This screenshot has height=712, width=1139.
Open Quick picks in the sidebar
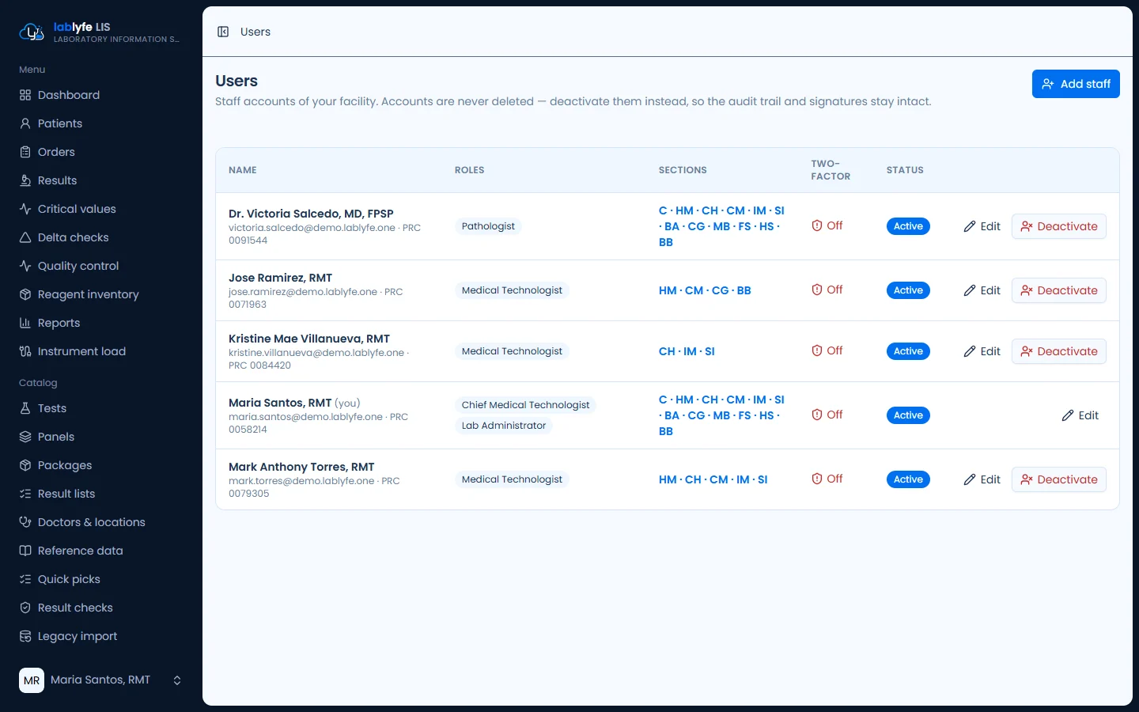pos(101,579)
